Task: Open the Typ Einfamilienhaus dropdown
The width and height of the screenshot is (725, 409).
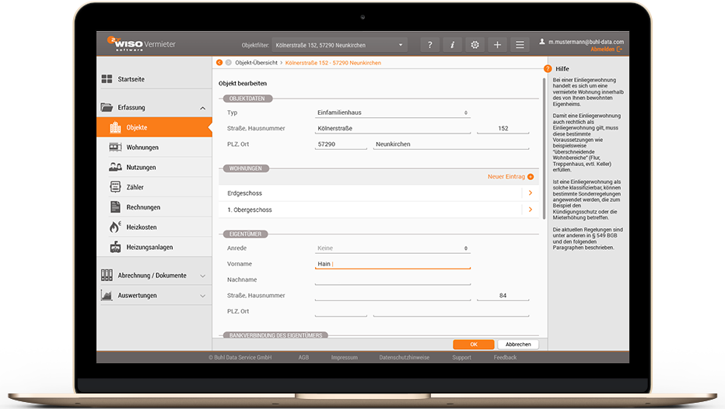Action: pos(393,113)
